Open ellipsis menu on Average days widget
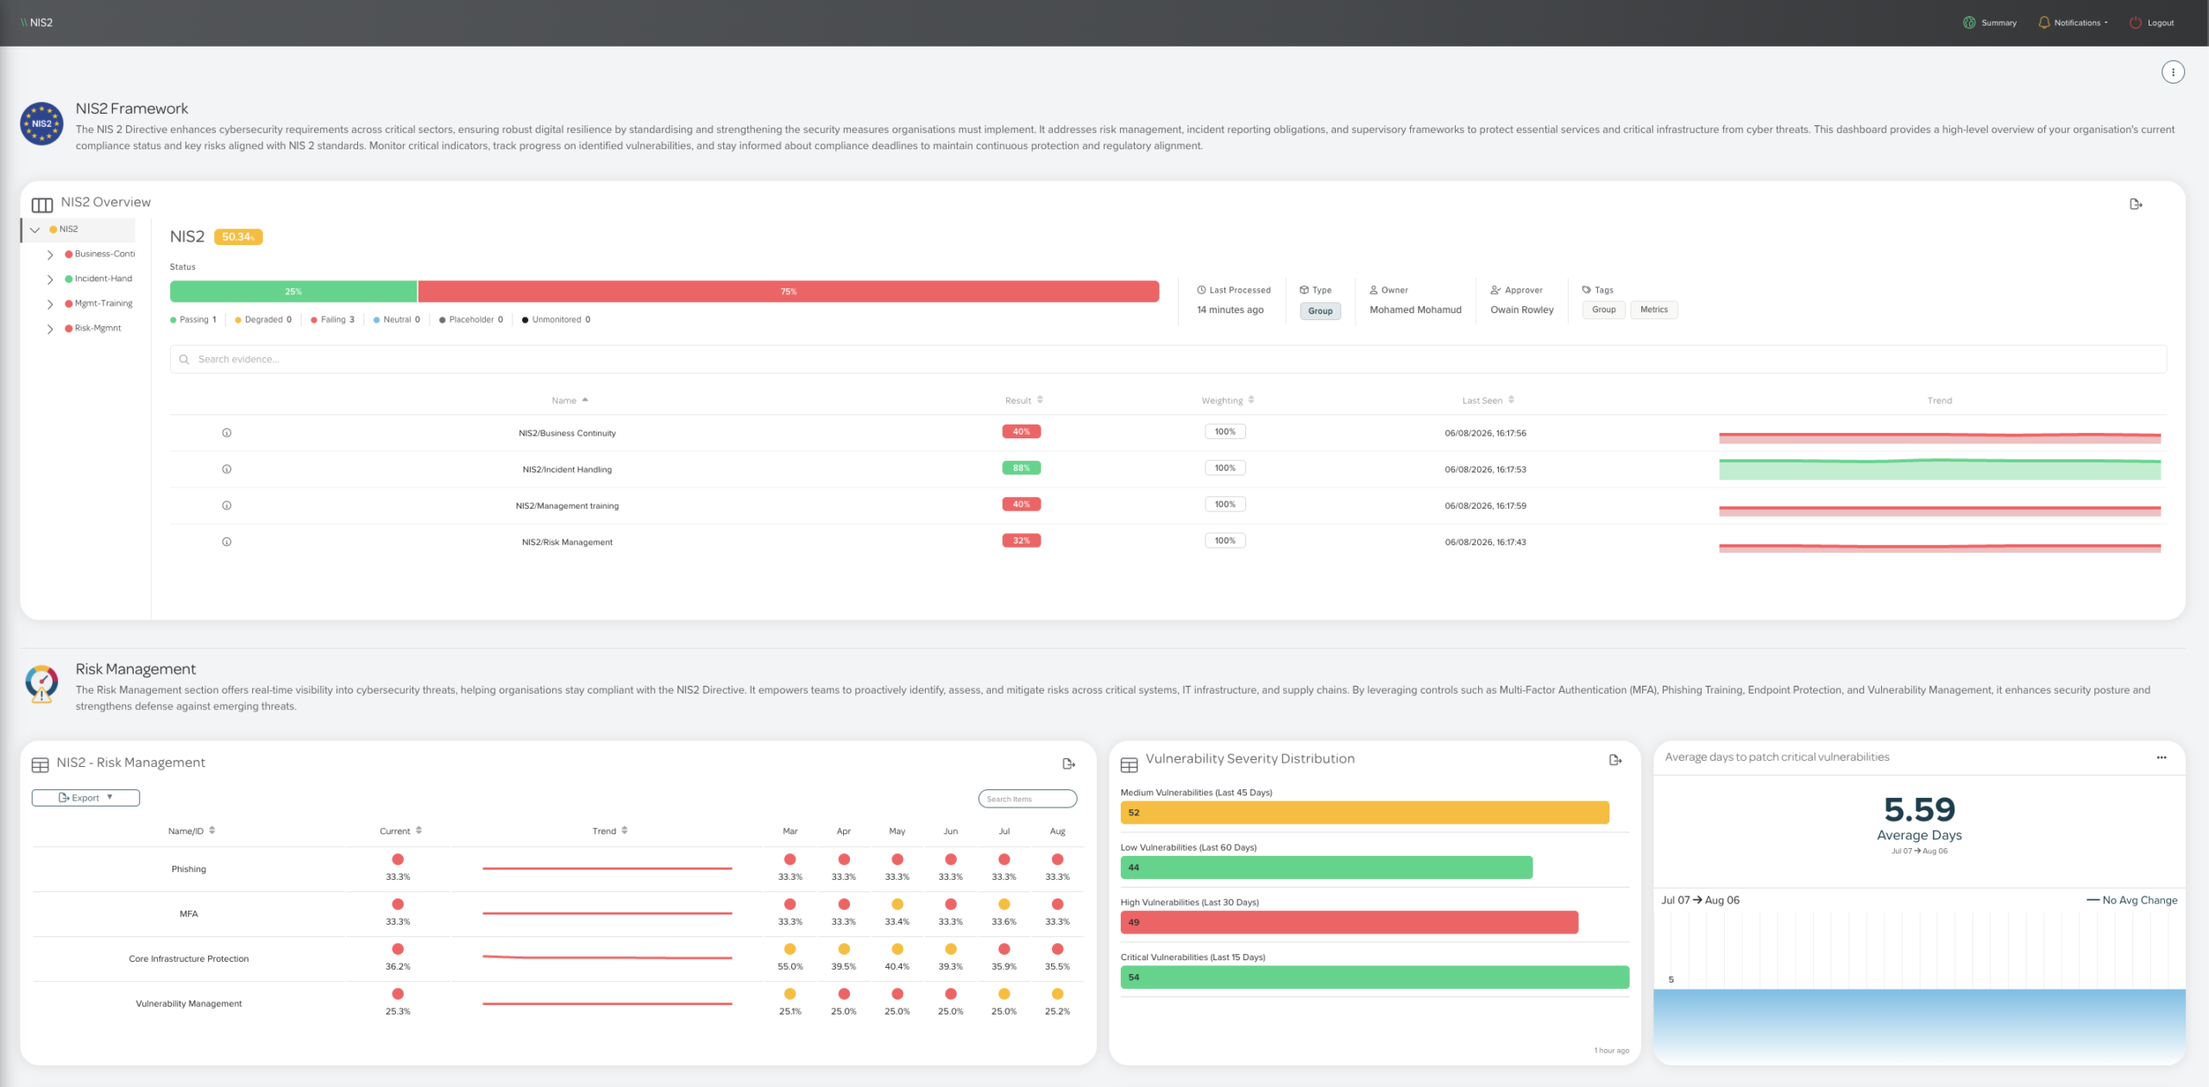 coord(2161,757)
